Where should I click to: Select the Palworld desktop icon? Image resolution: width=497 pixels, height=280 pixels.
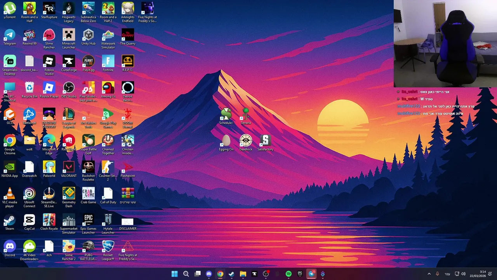[x=49, y=170]
